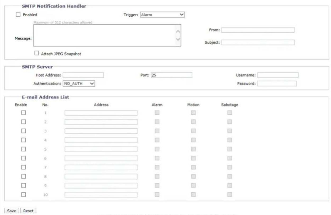Tick the Enable checkbox for address 7
This screenshot has width=331, height=215.
(24, 167)
